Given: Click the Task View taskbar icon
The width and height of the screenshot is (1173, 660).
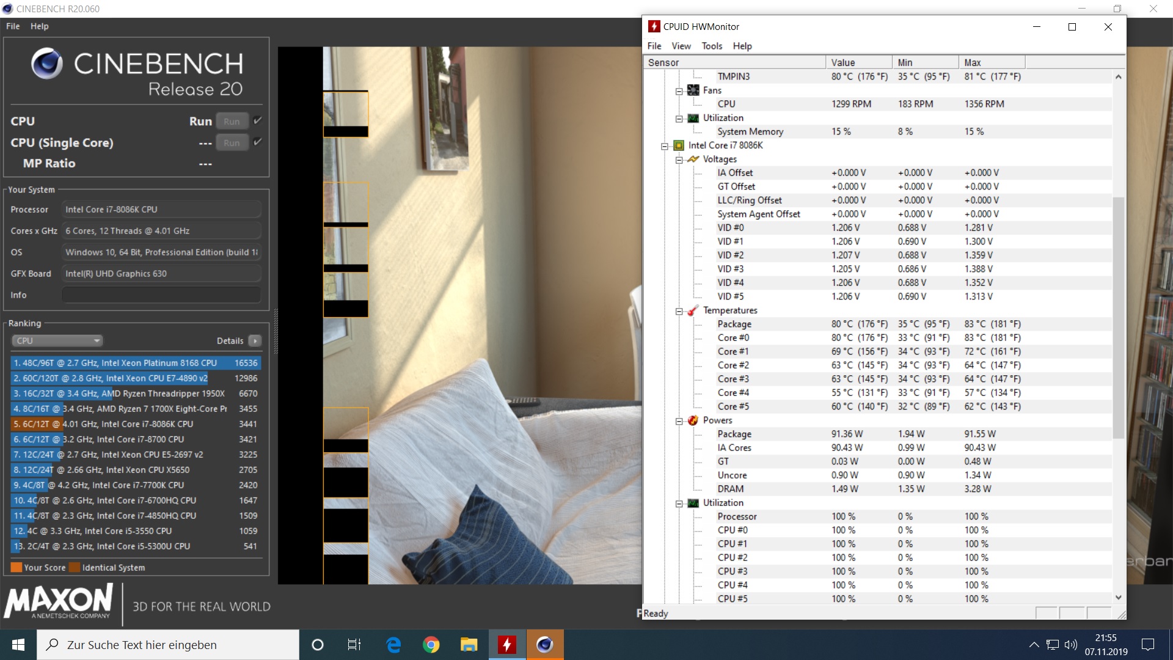Looking at the screenshot, I should 354,645.
